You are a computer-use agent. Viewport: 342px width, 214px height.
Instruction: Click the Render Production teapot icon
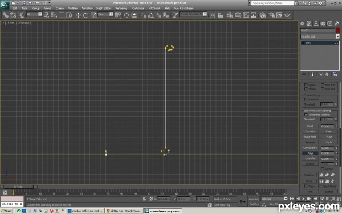(287, 15)
